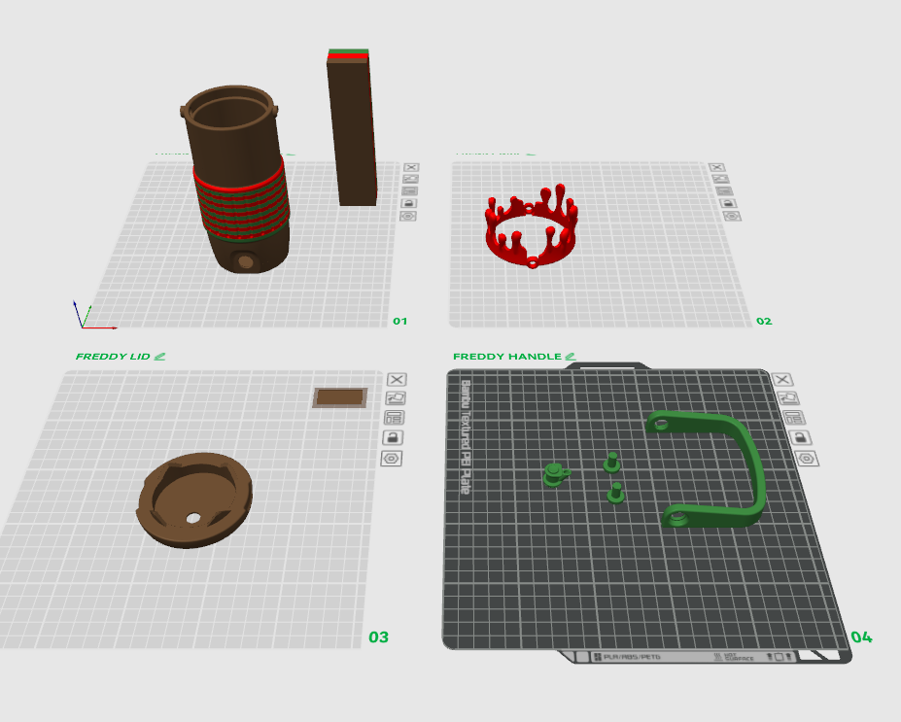Auto-orient objects on plate 01
This screenshot has width=901, height=722.
pos(410,179)
